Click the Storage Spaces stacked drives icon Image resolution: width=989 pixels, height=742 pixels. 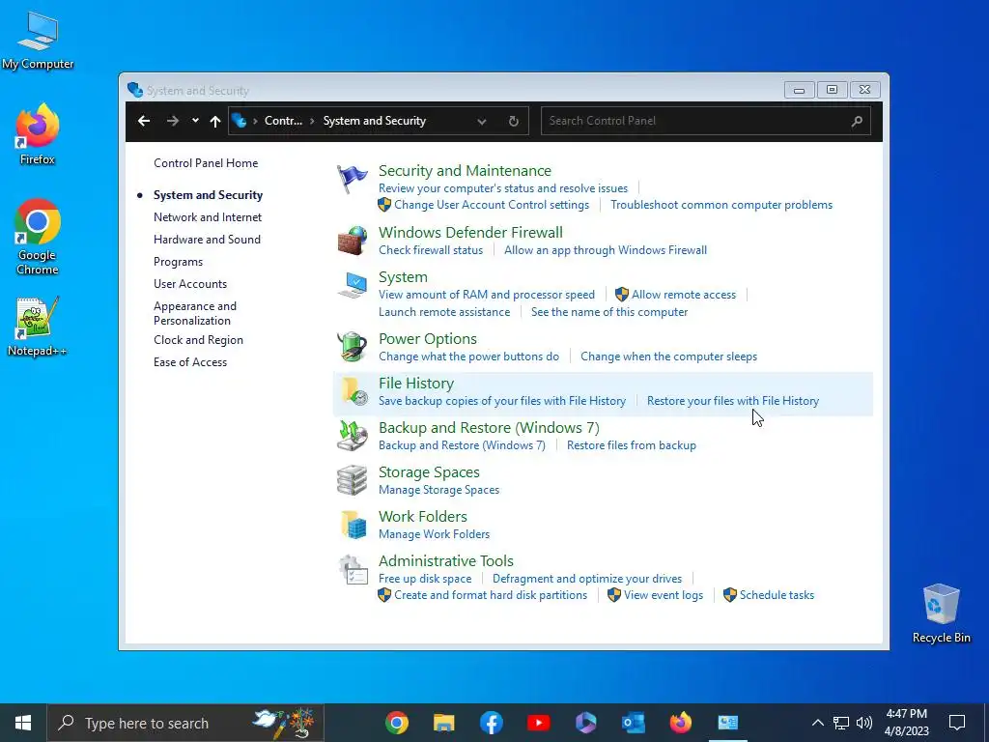pos(352,480)
